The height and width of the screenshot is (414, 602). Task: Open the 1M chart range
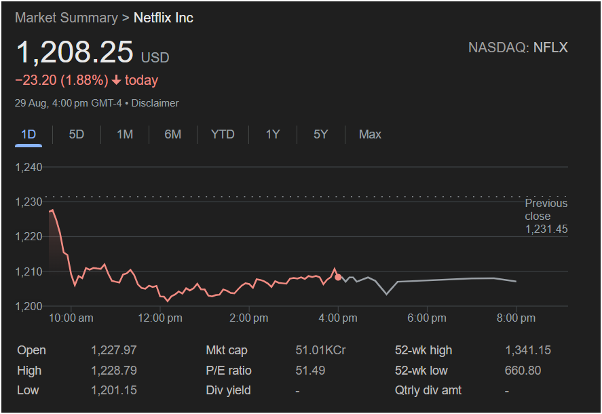[125, 134]
